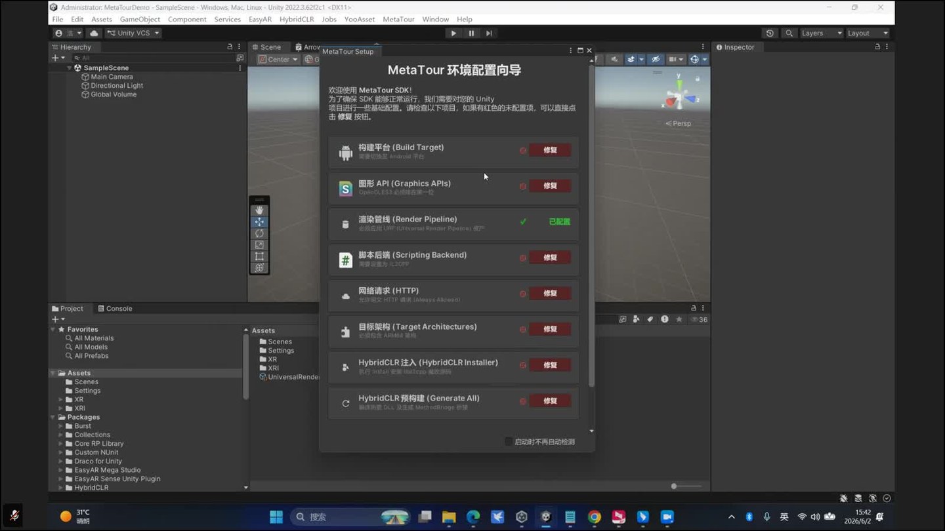
Task: Click 修复 for HybridCLR Generate All row
Action: [x=550, y=401]
